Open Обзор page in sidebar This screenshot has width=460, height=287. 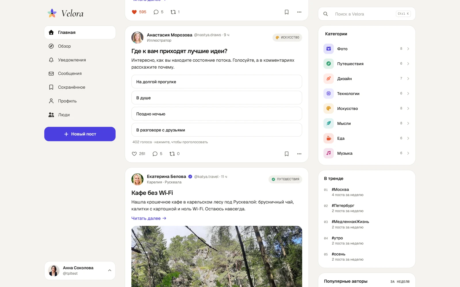(x=80, y=46)
